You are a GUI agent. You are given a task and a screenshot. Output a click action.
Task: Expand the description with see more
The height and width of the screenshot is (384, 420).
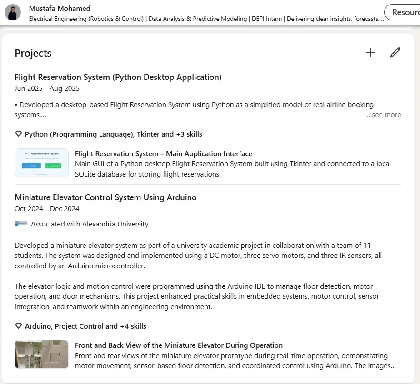(x=384, y=115)
